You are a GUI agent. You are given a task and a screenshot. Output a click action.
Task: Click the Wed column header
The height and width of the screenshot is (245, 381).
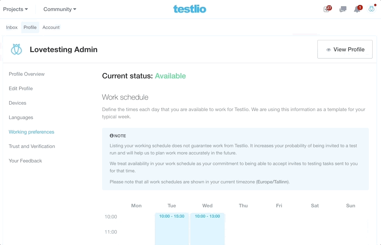[x=208, y=206]
